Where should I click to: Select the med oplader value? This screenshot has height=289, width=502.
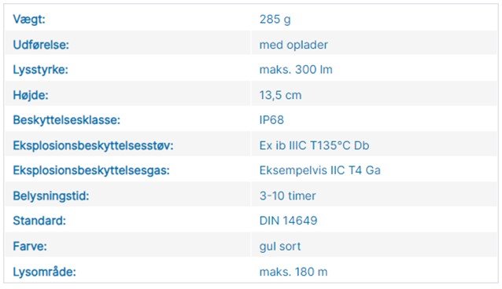[x=293, y=45]
